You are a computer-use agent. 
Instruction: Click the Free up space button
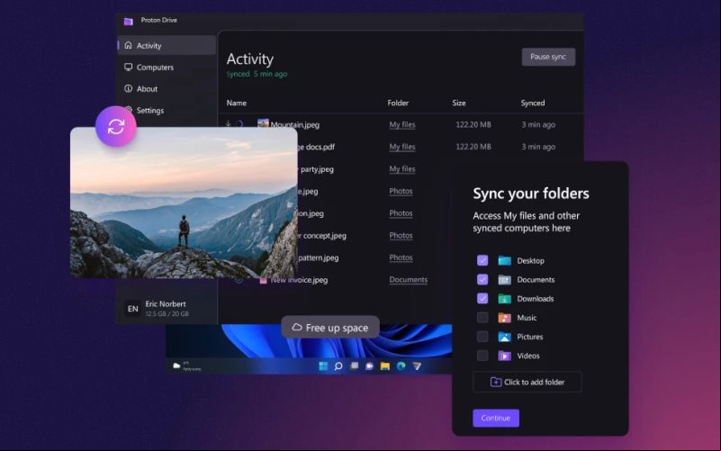pyautogui.click(x=330, y=328)
